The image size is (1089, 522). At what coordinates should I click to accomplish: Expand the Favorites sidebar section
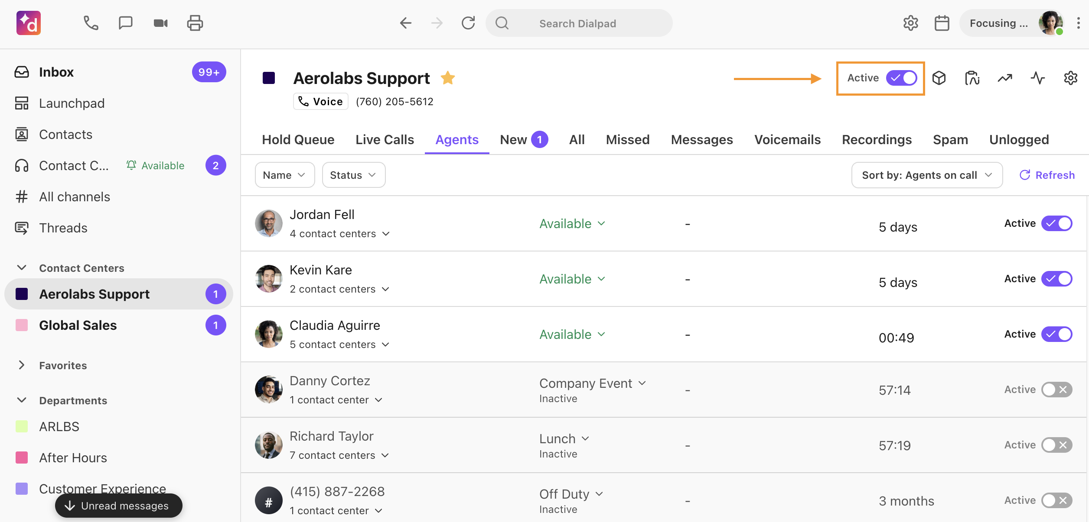(x=22, y=365)
